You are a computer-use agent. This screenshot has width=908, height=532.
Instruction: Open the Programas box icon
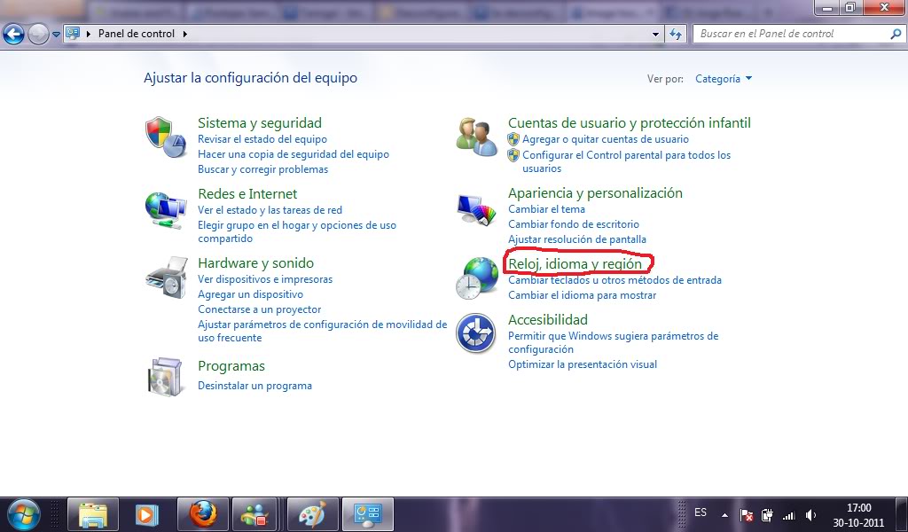coord(166,377)
